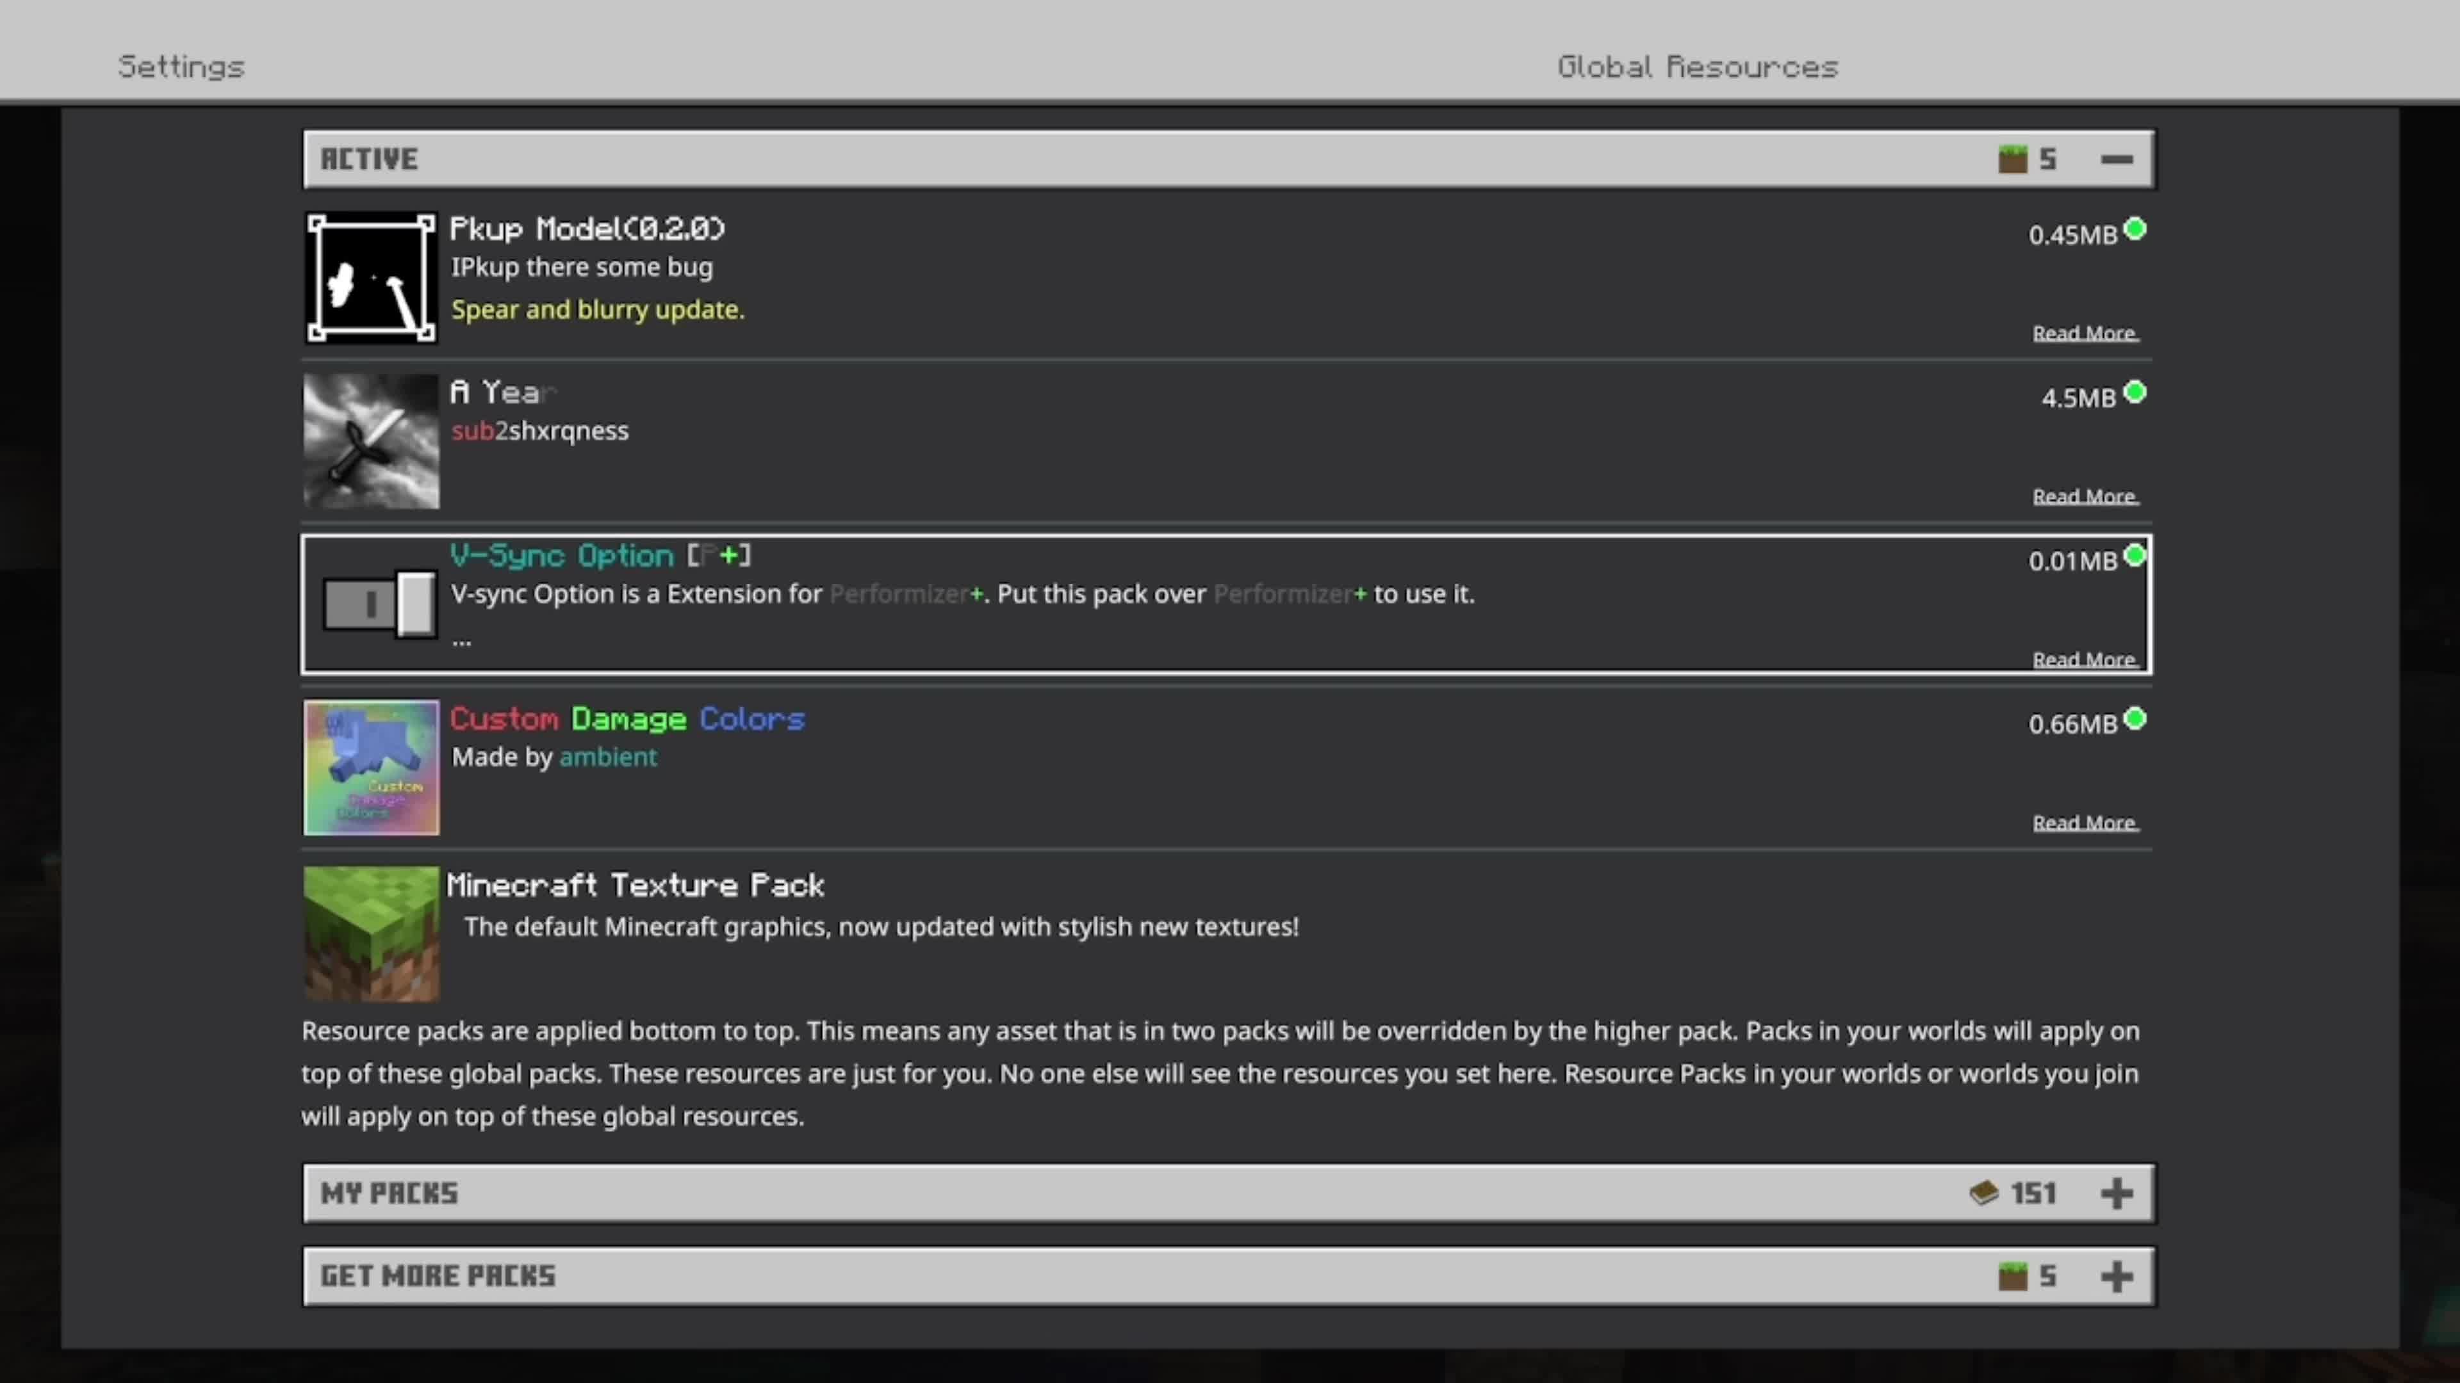
Task: Click green status dot beside 0.66MB
Action: tap(2135, 718)
